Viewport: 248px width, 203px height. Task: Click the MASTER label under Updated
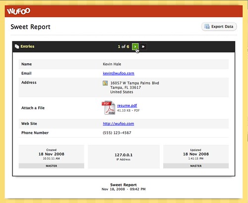tap(196, 166)
